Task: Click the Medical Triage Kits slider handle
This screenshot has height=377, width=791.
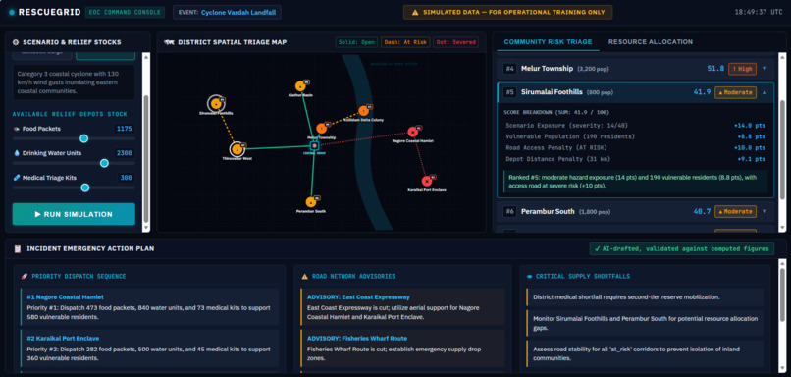Action: (x=85, y=188)
